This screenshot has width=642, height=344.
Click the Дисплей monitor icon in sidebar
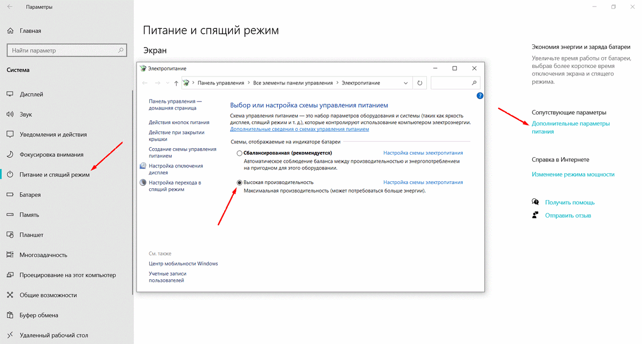10,94
